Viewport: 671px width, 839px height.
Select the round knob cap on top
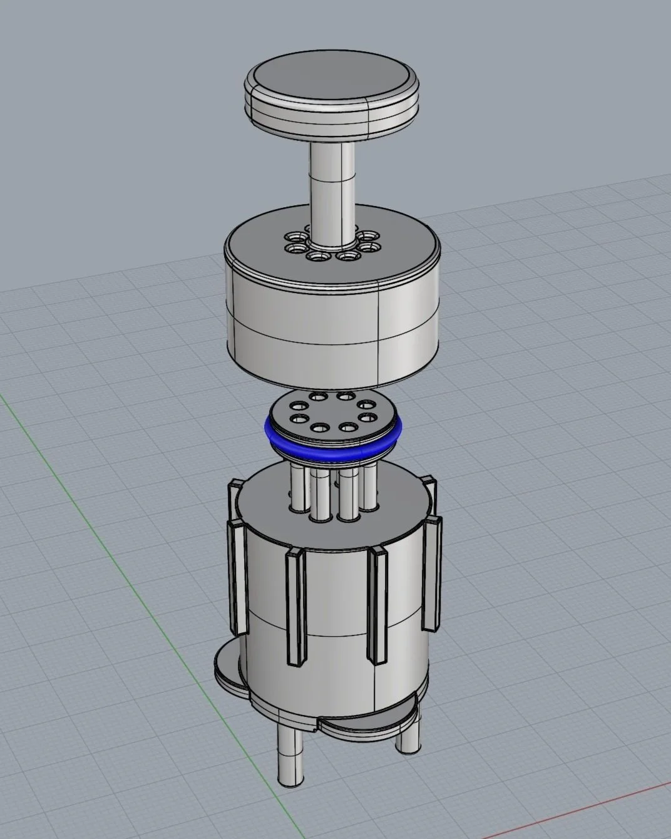point(330,96)
